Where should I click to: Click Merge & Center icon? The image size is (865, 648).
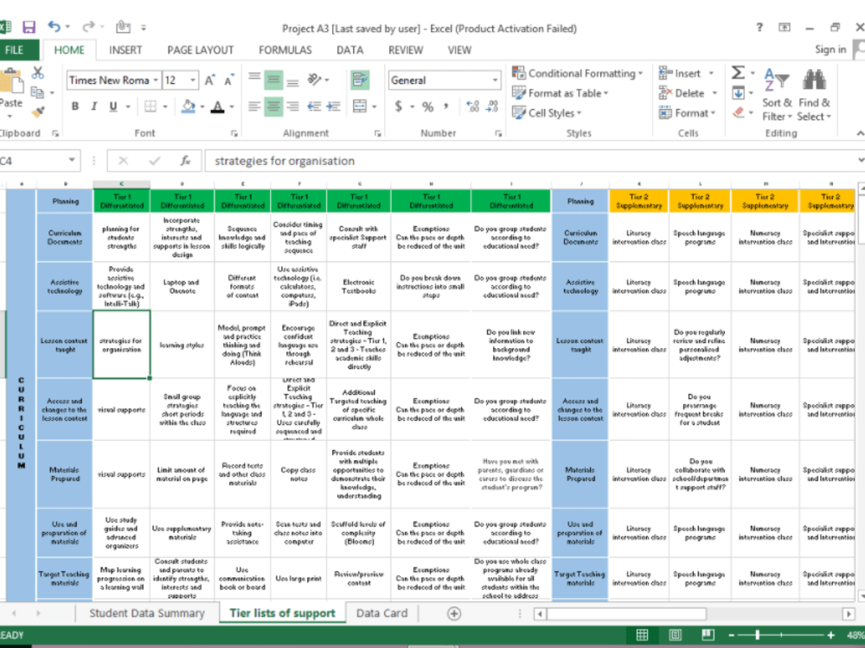point(360,106)
